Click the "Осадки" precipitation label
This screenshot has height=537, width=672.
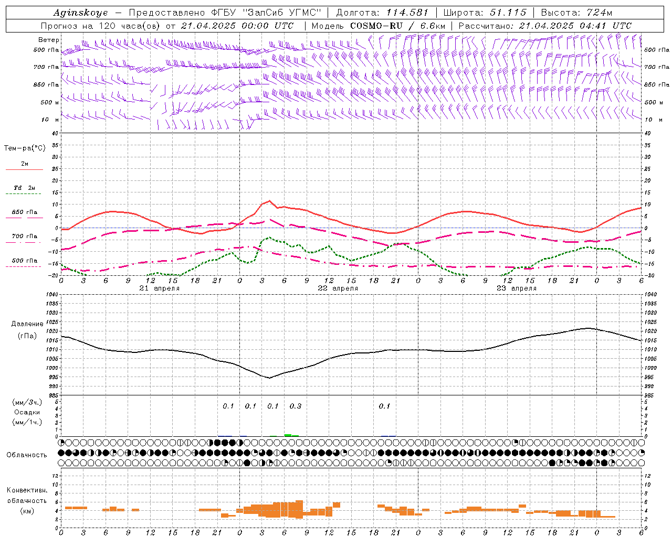tap(27, 412)
